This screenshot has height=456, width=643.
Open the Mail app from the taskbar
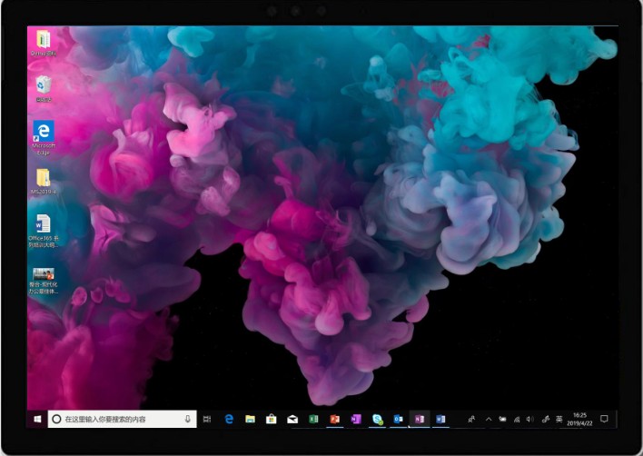[292, 419]
